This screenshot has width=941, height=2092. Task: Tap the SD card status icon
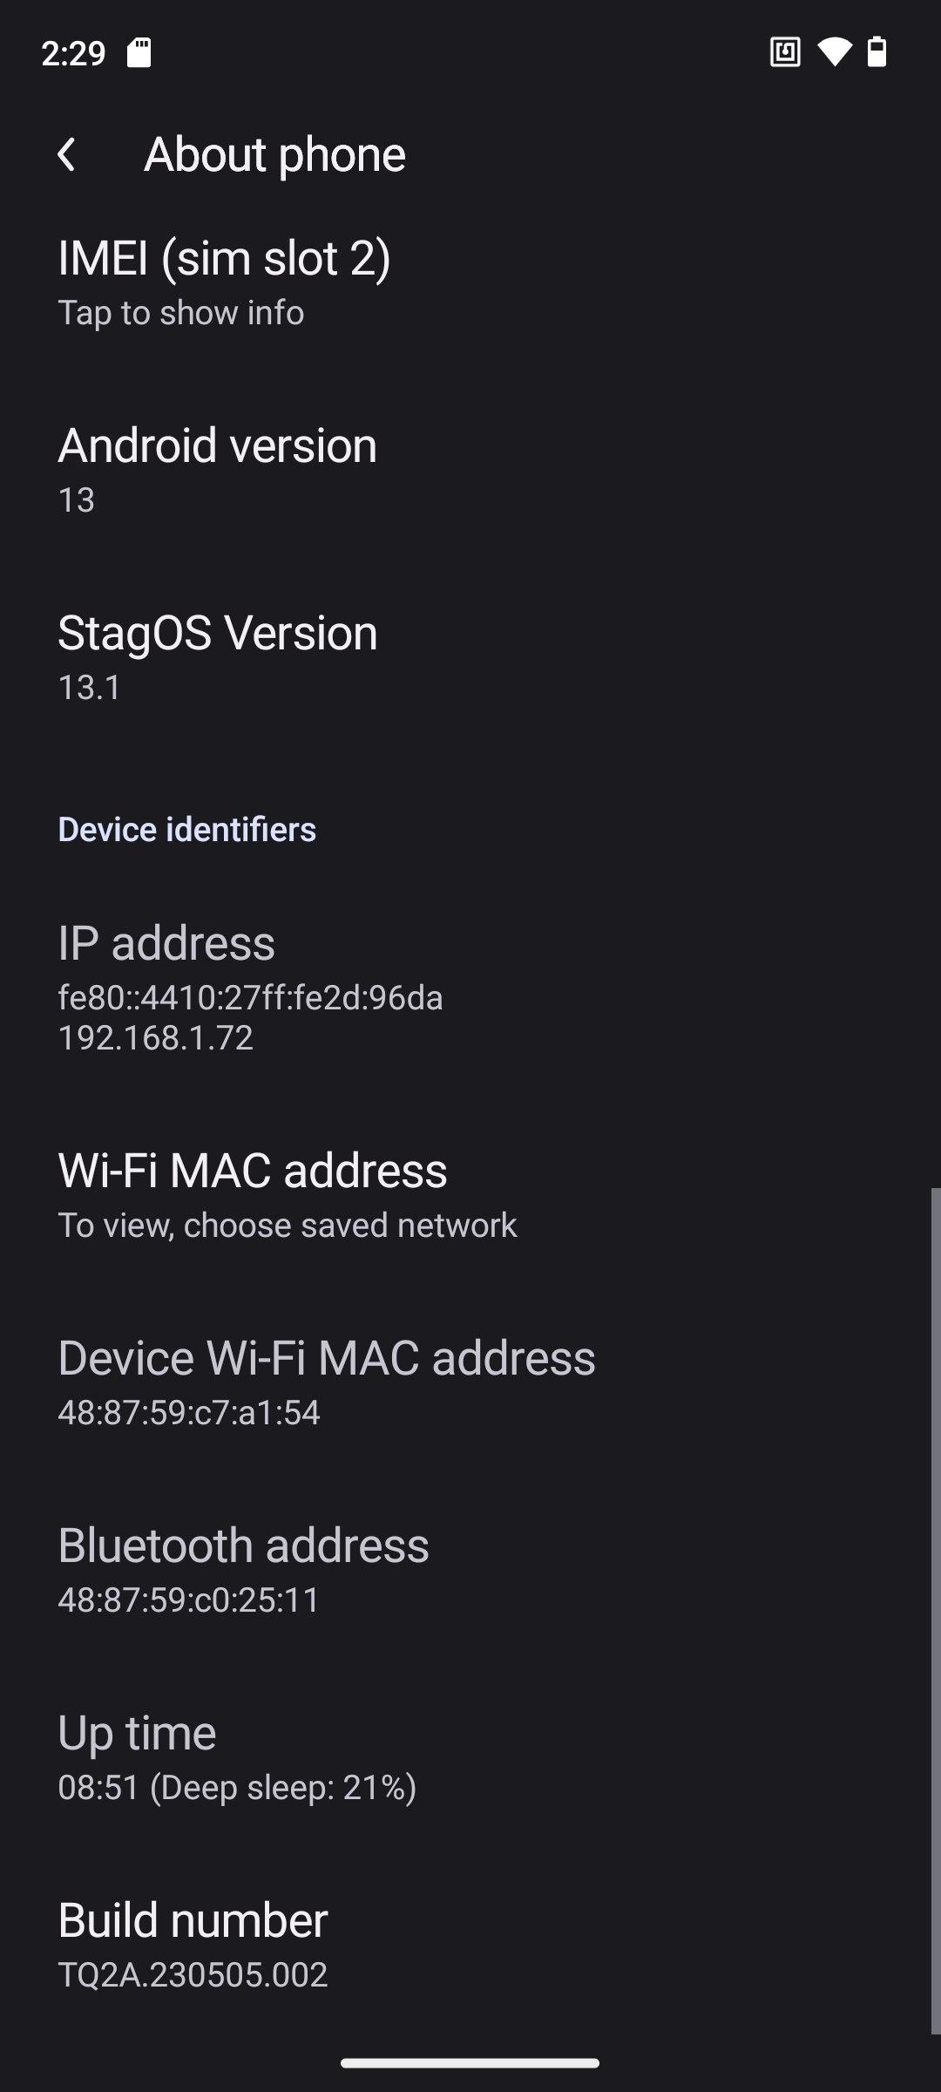(x=139, y=52)
